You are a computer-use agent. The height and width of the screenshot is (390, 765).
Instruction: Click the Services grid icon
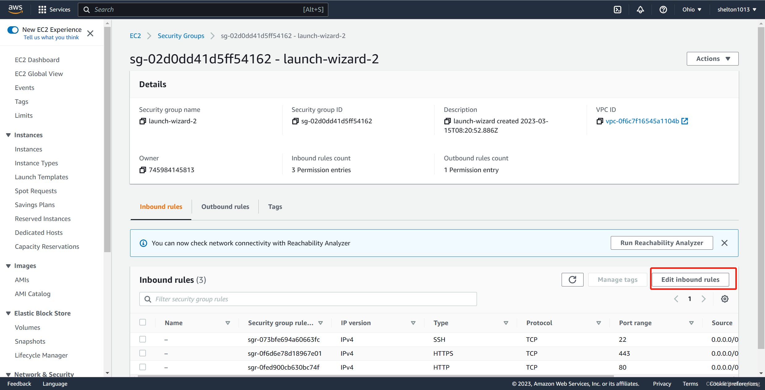click(42, 10)
